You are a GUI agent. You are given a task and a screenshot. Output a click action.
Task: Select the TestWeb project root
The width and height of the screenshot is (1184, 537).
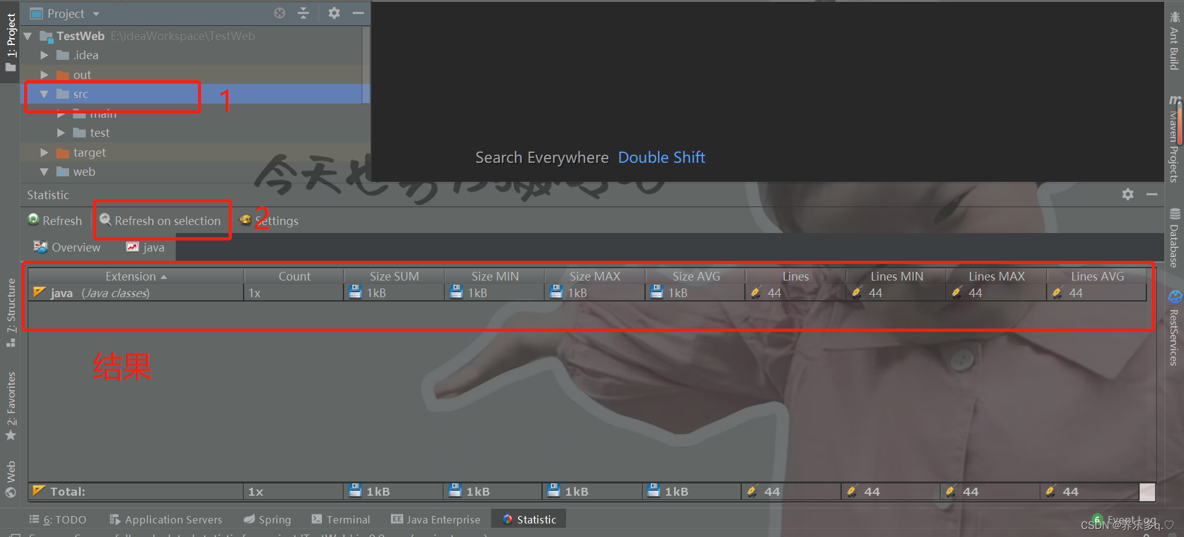pos(81,36)
